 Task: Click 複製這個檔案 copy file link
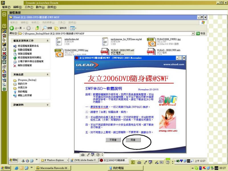(25, 54)
